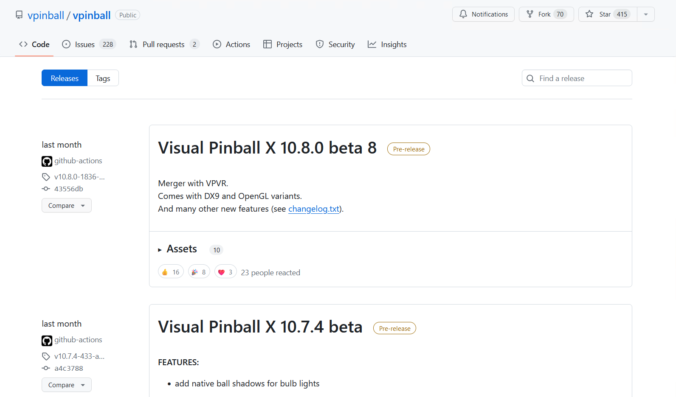Click the heart reaction with 3
Viewport: 676px width, 397px height.
click(225, 272)
